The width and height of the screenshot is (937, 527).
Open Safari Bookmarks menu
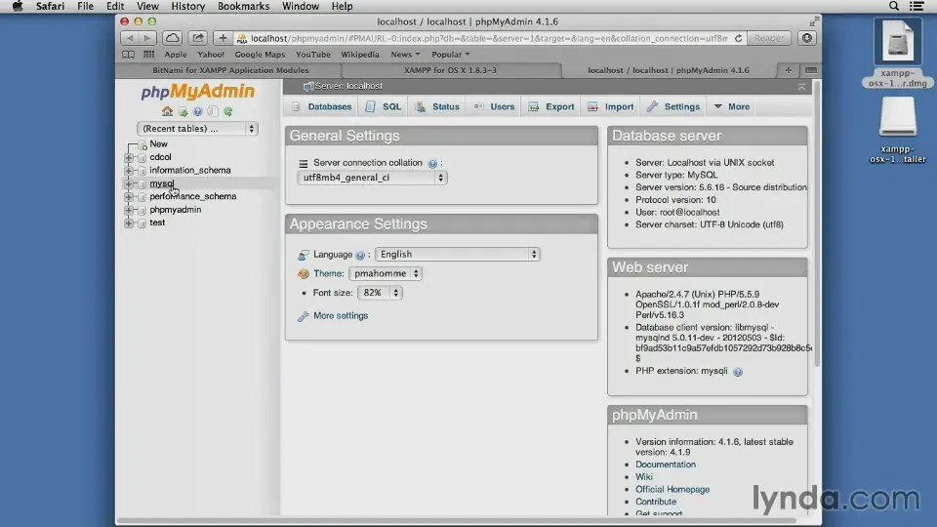[x=243, y=6]
